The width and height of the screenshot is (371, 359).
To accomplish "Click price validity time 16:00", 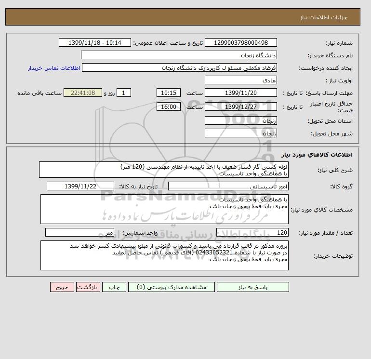I will pos(169,106).
